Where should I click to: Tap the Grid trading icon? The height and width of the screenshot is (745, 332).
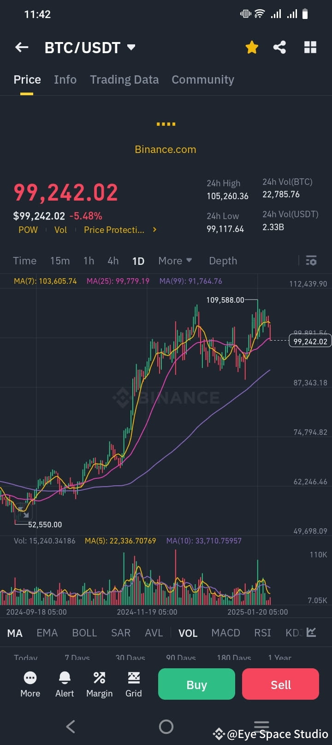coord(133,678)
